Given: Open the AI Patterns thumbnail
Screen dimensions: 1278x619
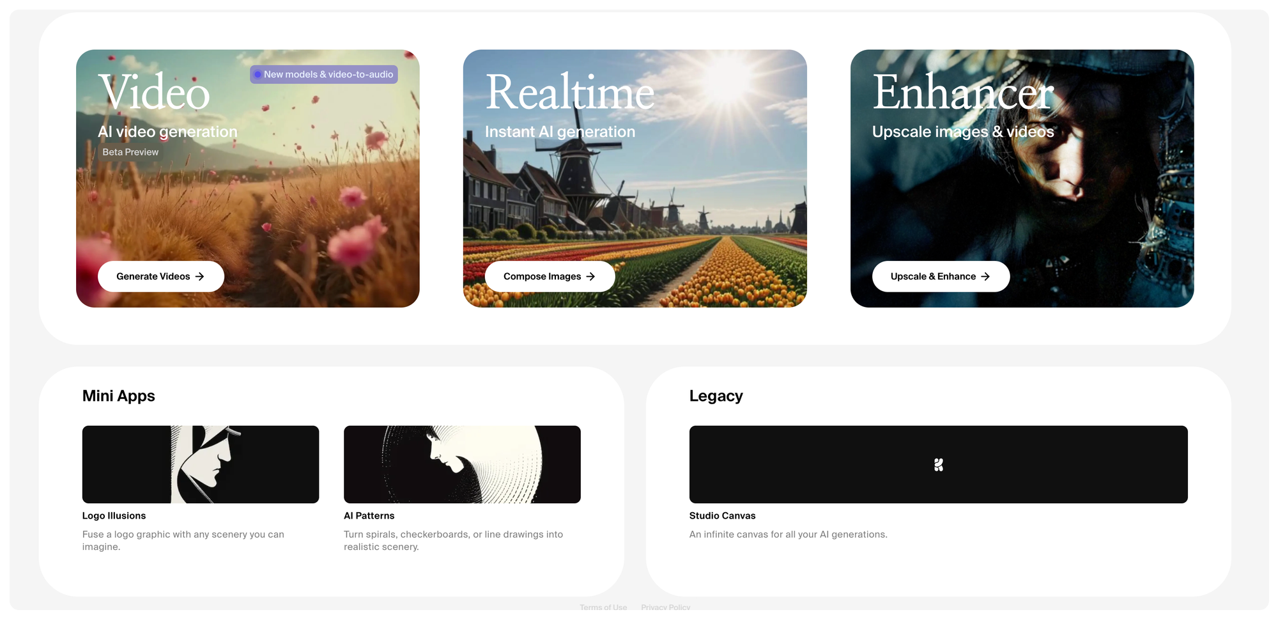Looking at the screenshot, I should coord(462,464).
